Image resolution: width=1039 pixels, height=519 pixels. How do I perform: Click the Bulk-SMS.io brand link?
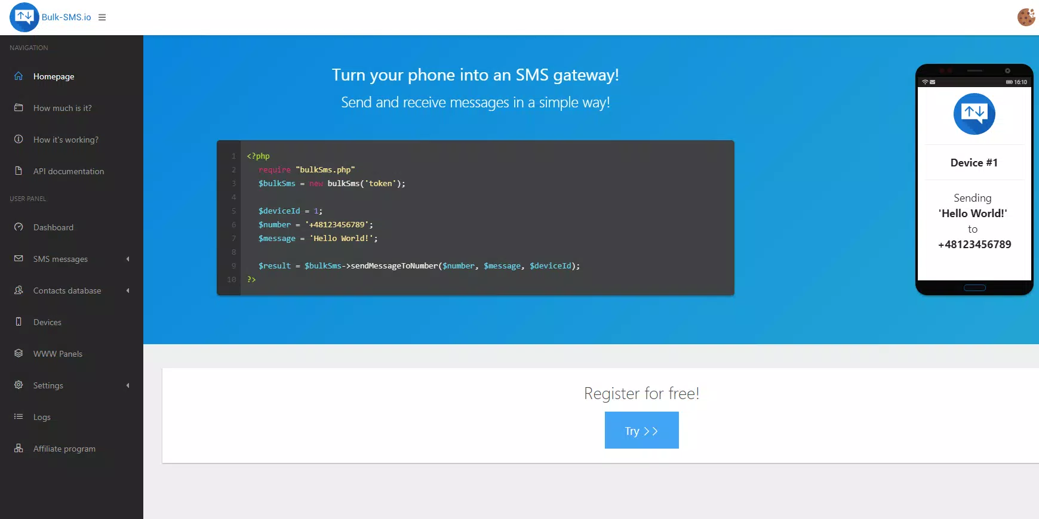[66, 17]
